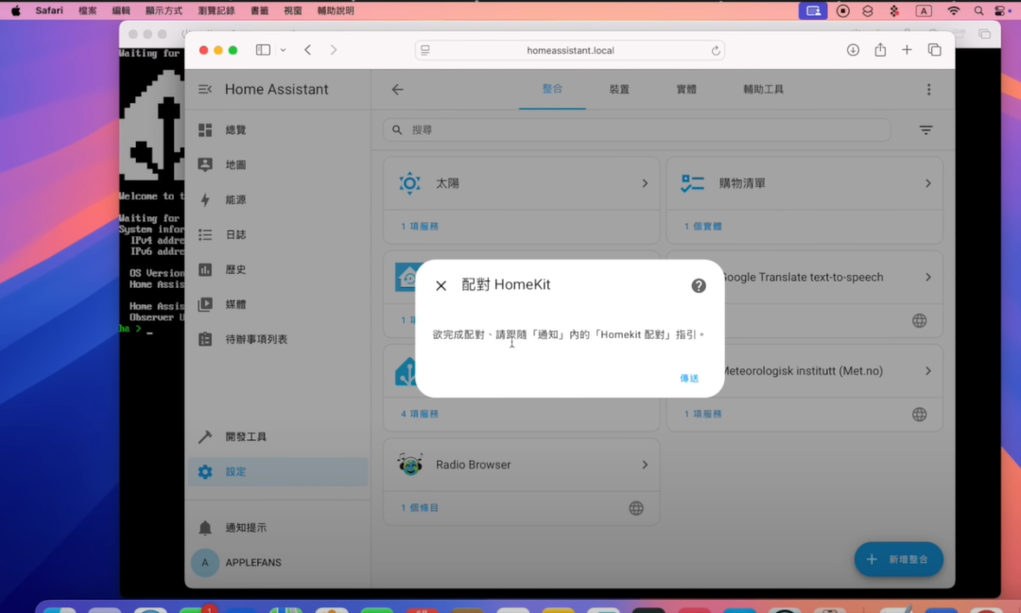The width and height of the screenshot is (1021, 613).
Task: Close the 配對 HomeKit dialog
Action: click(x=441, y=285)
